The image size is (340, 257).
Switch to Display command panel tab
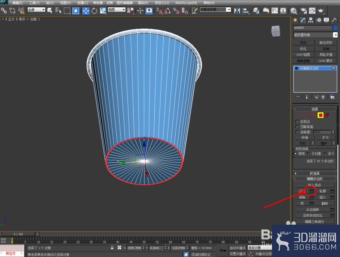pyautogui.click(x=326, y=20)
